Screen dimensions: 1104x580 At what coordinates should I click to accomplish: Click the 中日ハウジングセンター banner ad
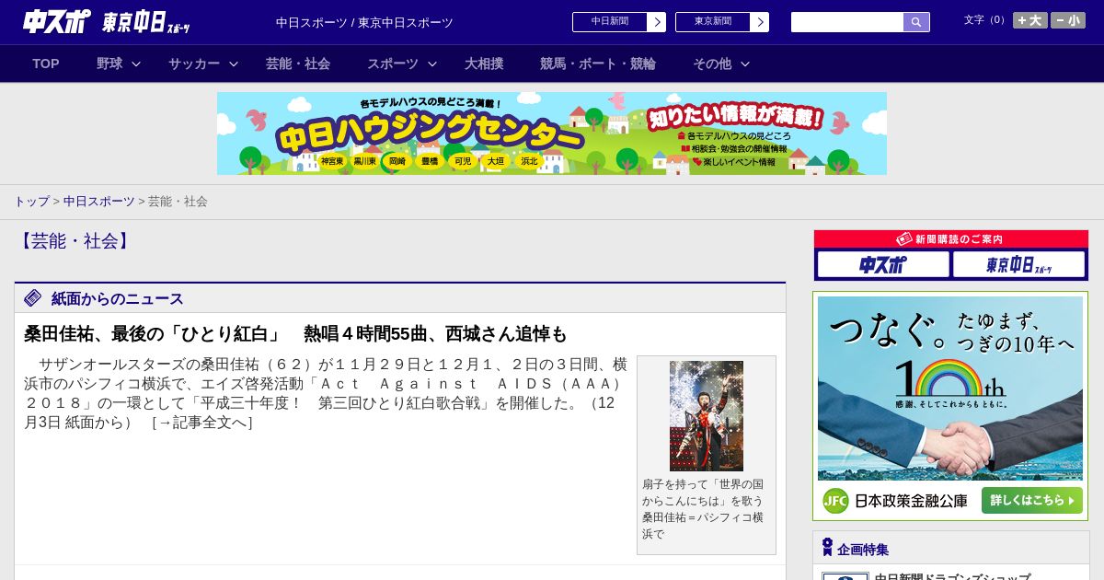[552, 133]
